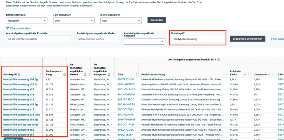Close the BEWERTUNG tag with its x
Viewport: 284px width, 140px height.
coord(21,139)
